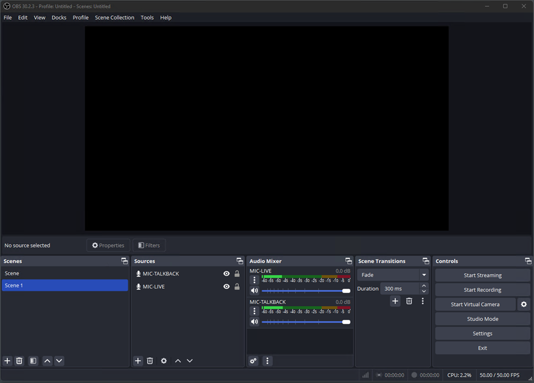Toggle lock on MIC-LIVE source
Screen dimensions: 534x383
tap(237, 287)
